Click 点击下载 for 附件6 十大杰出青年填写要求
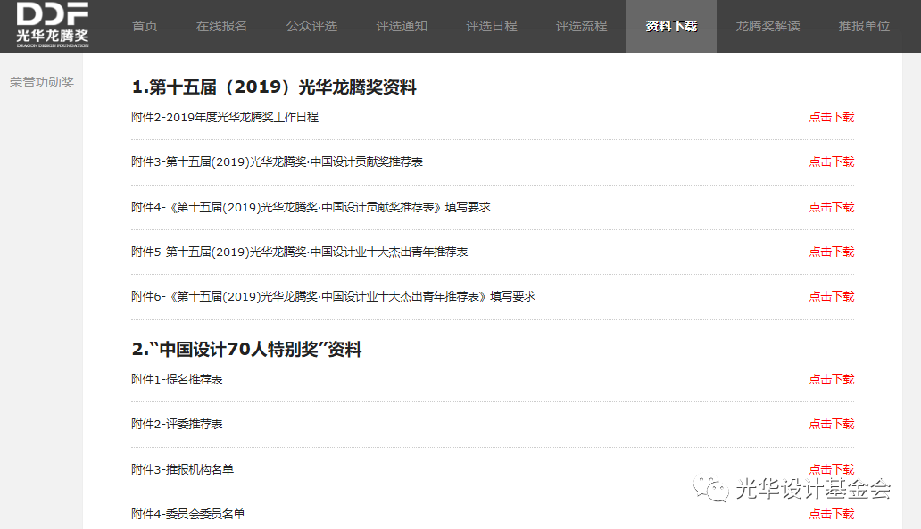Viewport: 921px width, 529px height. [x=831, y=296]
